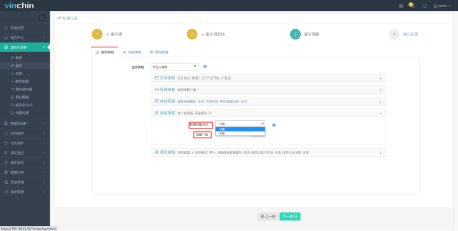Select 个数 option in dropdown list
The width and height of the screenshot is (458, 231).
point(240,129)
